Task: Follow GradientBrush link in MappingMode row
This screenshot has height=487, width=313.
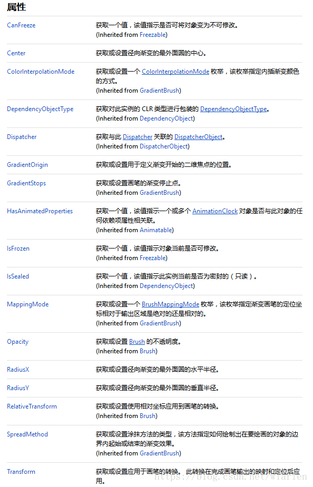Action: (160, 323)
